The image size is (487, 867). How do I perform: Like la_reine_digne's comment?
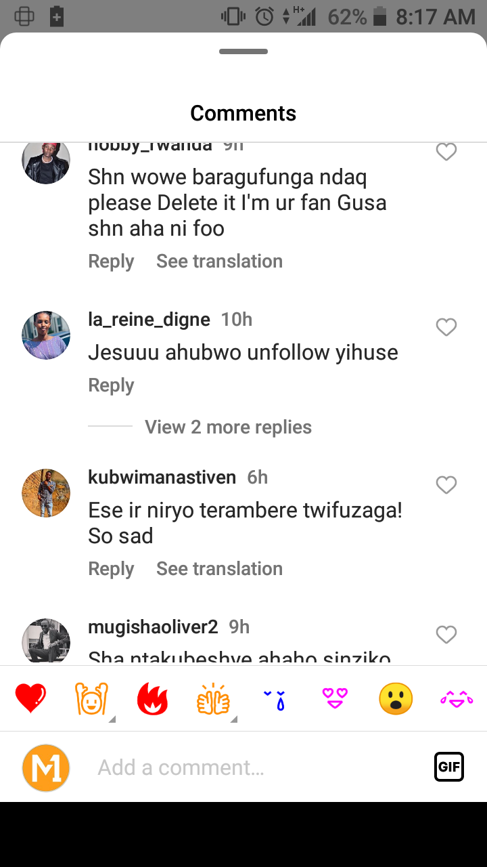[446, 327]
